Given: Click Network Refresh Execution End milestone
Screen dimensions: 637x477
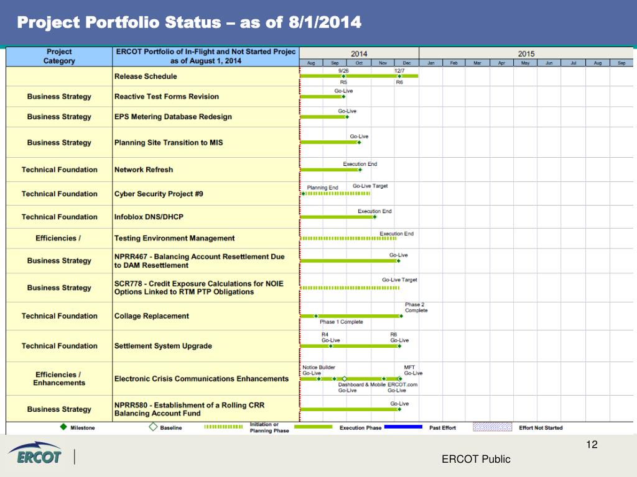Looking at the screenshot, I should (360, 170).
